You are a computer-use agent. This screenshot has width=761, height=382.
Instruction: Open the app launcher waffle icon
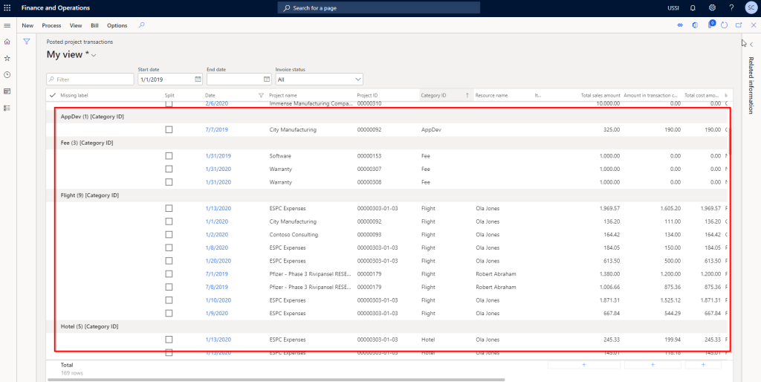point(8,7)
